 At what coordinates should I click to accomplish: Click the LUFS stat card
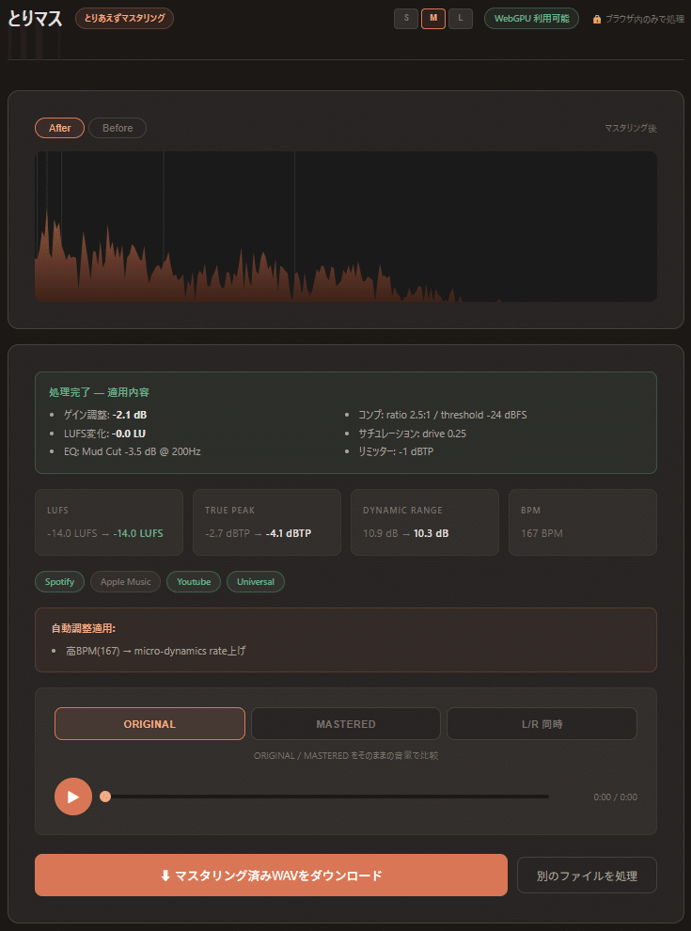pyautogui.click(x=109, y=523)
